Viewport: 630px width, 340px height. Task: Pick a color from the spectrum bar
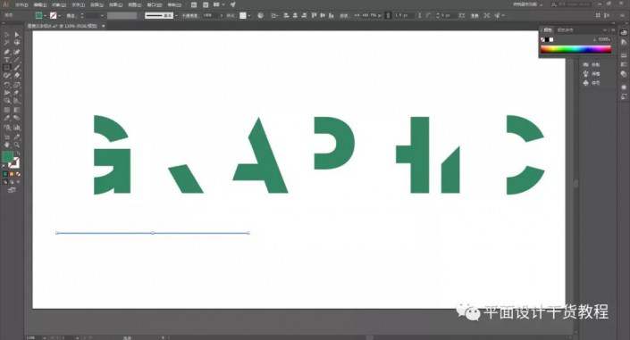(x=575, y=49)
